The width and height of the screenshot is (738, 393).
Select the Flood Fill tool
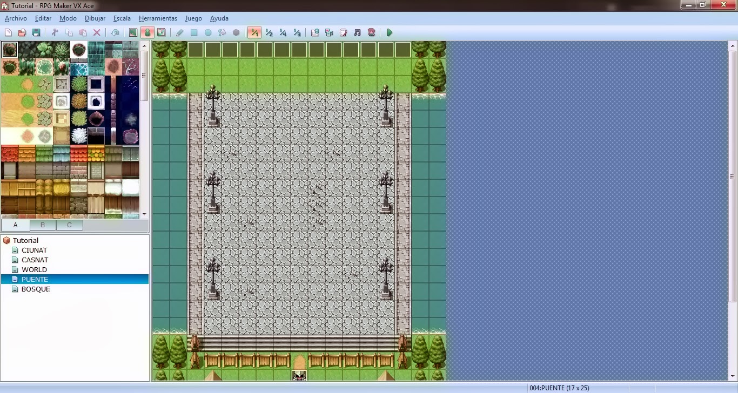click(222, 32)
